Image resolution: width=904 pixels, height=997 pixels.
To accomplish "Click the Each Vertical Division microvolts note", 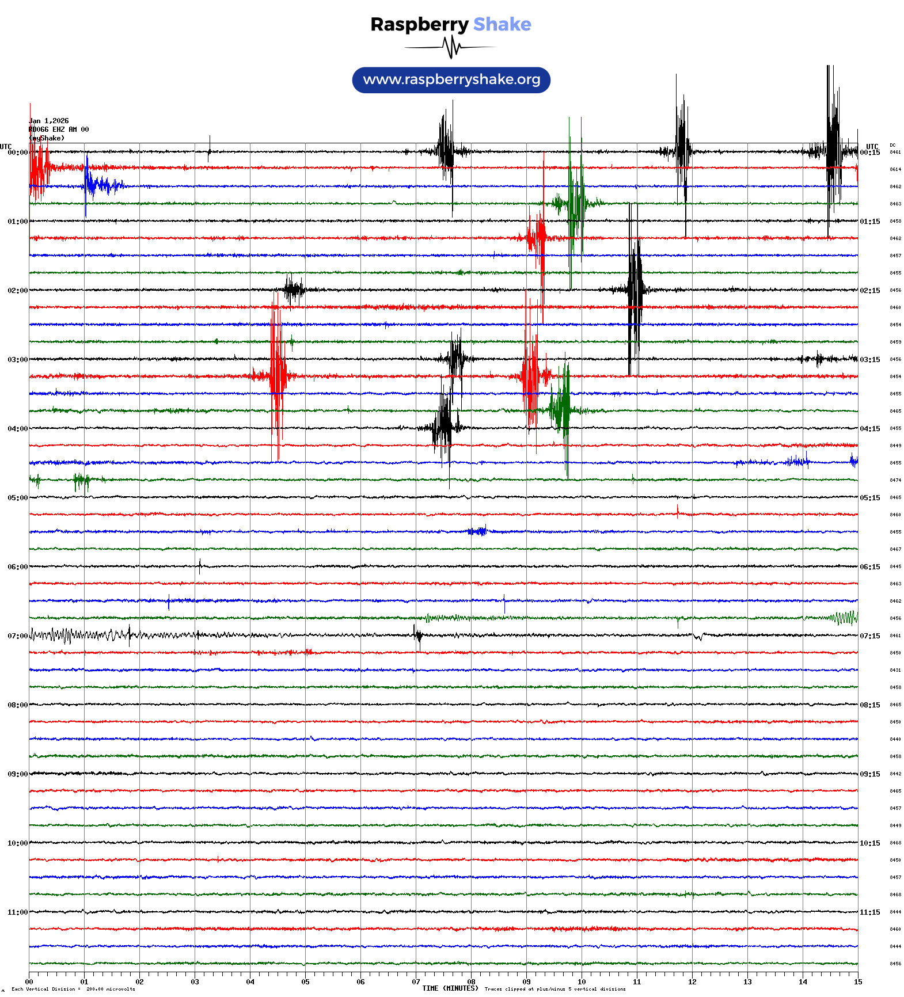I will pyautogui.click(x=73, y=989).
